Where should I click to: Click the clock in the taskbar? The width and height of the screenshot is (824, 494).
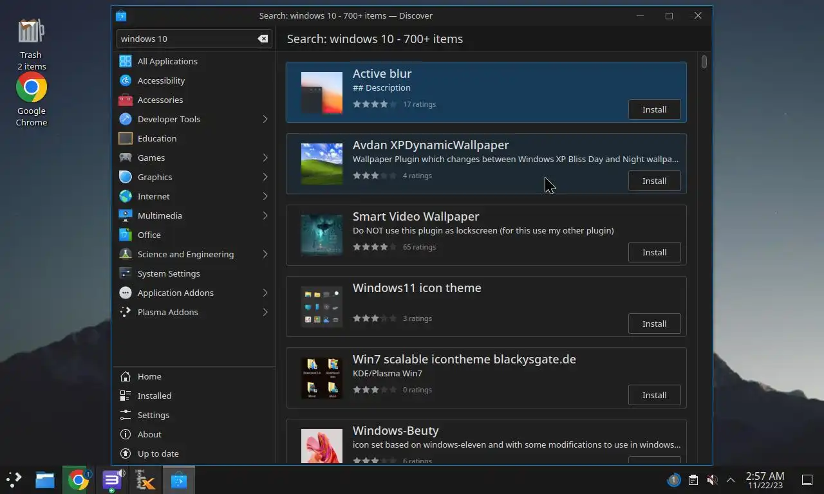click(x=765, y=480)
